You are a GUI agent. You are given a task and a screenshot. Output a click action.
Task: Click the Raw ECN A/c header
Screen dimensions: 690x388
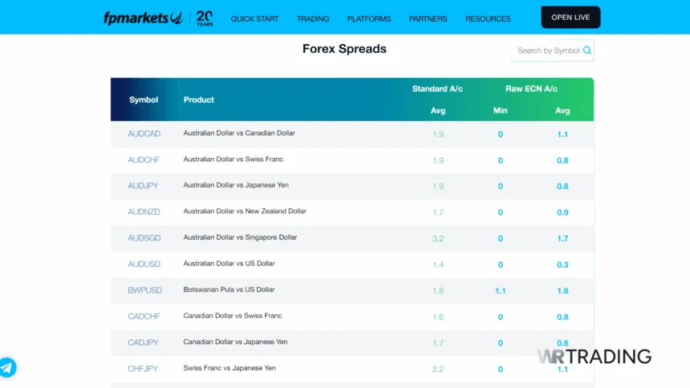click(531, 89)
